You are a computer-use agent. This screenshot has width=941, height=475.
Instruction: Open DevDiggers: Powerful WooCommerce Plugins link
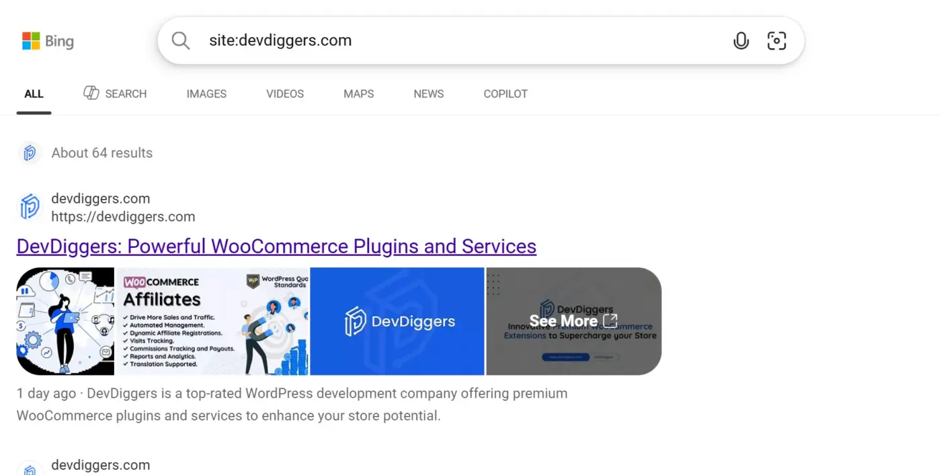pyautogui.click(x=276, y=247)
